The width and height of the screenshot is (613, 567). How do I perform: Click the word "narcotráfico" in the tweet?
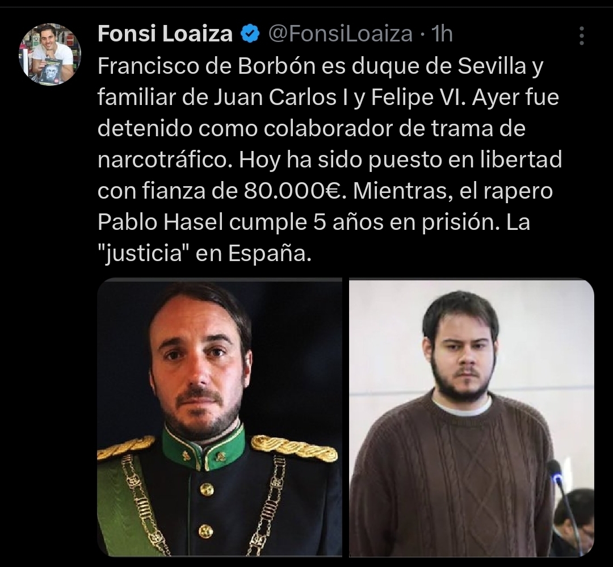(x=163, y=159)
